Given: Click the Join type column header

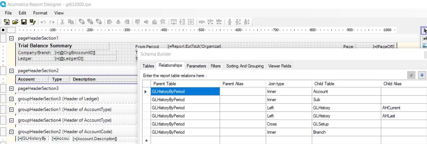Looking at the screenshot, I should pyautogui.click(x=289, y=84).
